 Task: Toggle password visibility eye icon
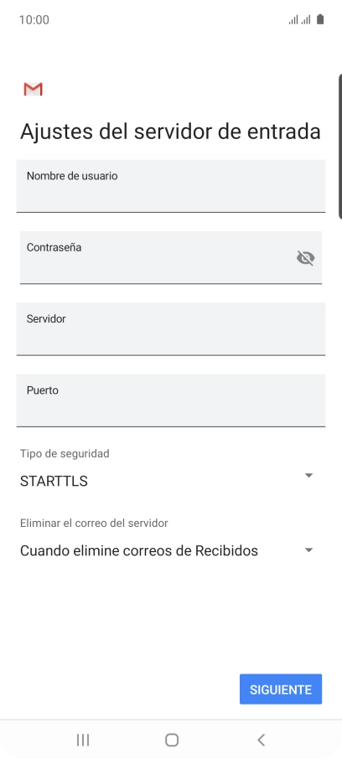pos(305,258)
